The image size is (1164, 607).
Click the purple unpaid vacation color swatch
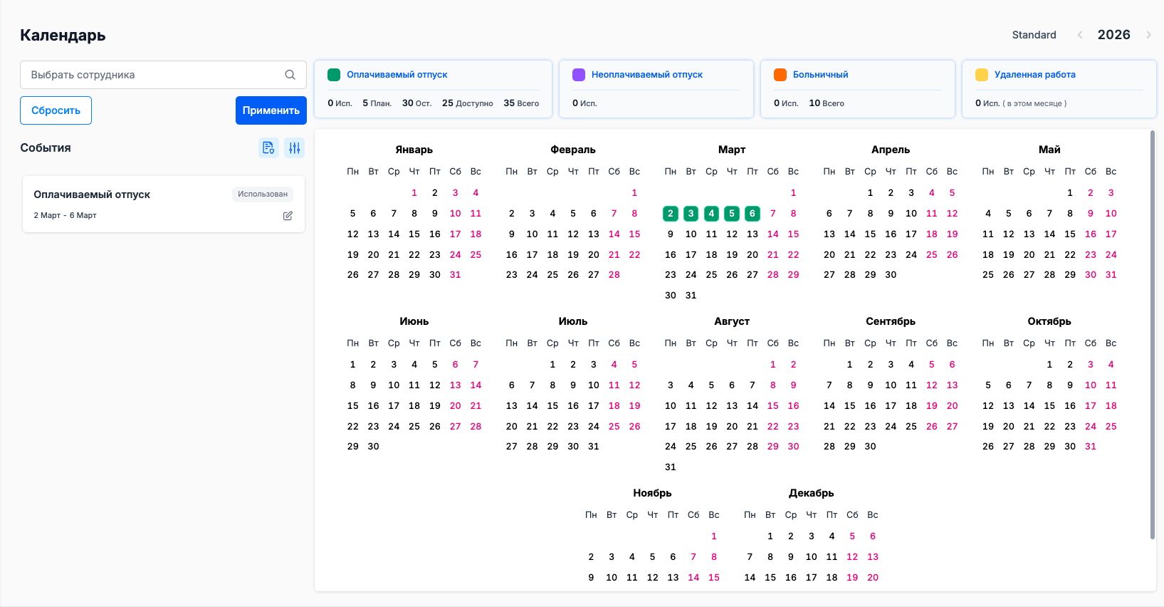579,75
